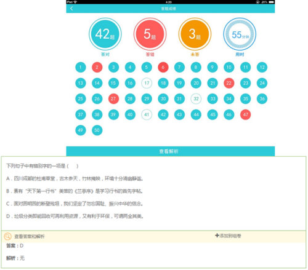Select unanswered question 41

click(x=147, y=114)
